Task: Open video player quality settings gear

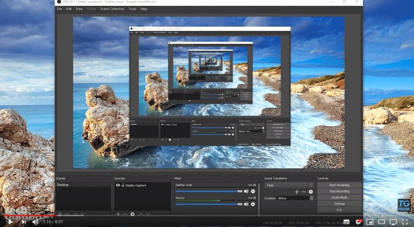Action: (358, 222)
